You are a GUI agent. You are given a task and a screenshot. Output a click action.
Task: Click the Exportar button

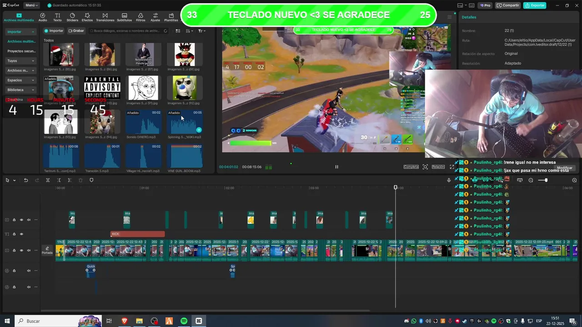click(535, 5)
